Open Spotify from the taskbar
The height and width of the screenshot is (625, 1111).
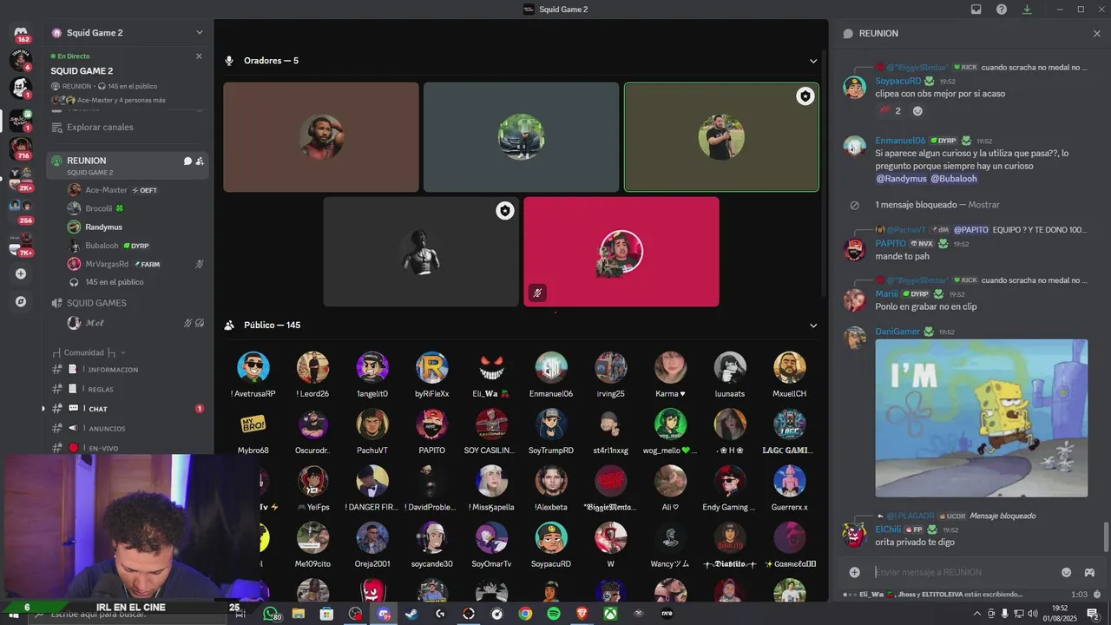pos(554,614)
